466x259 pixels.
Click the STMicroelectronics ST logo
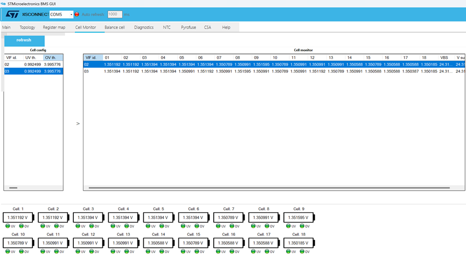[12, 15]
